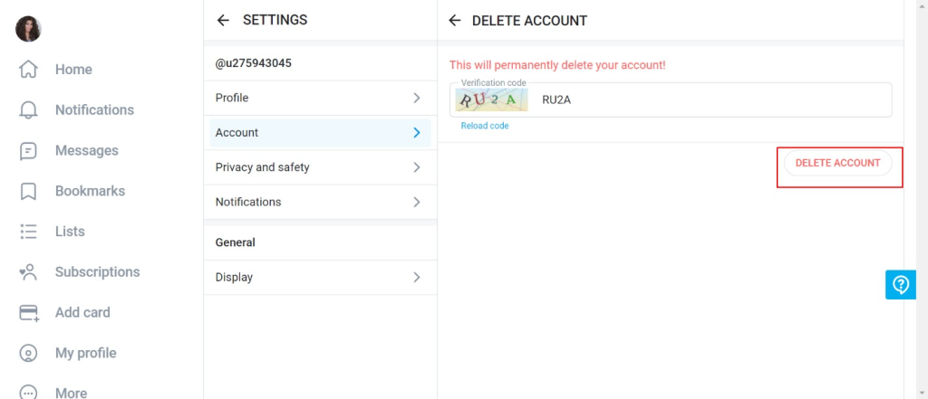Screen dimensions: 928x399
Task: Open Lists in the sidebar
Action: [x=70, y=232]
